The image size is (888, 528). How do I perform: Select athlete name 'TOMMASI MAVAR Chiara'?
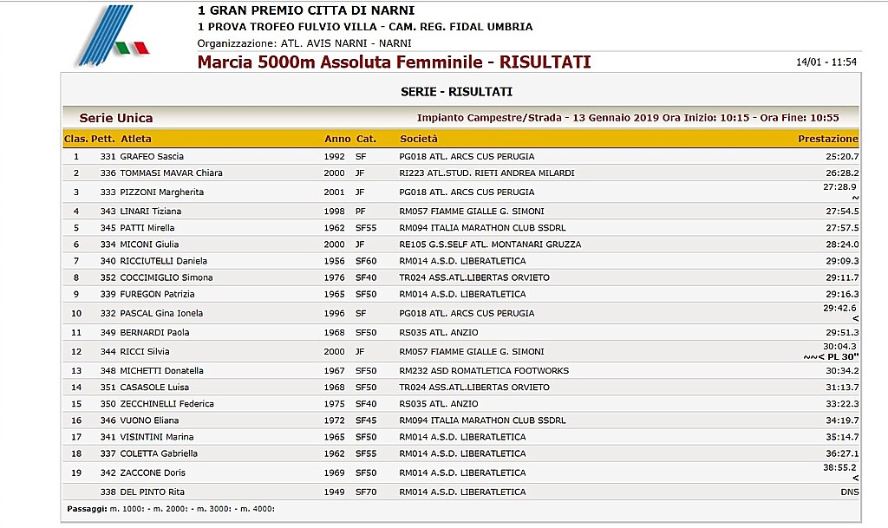[x=171, y=173]
